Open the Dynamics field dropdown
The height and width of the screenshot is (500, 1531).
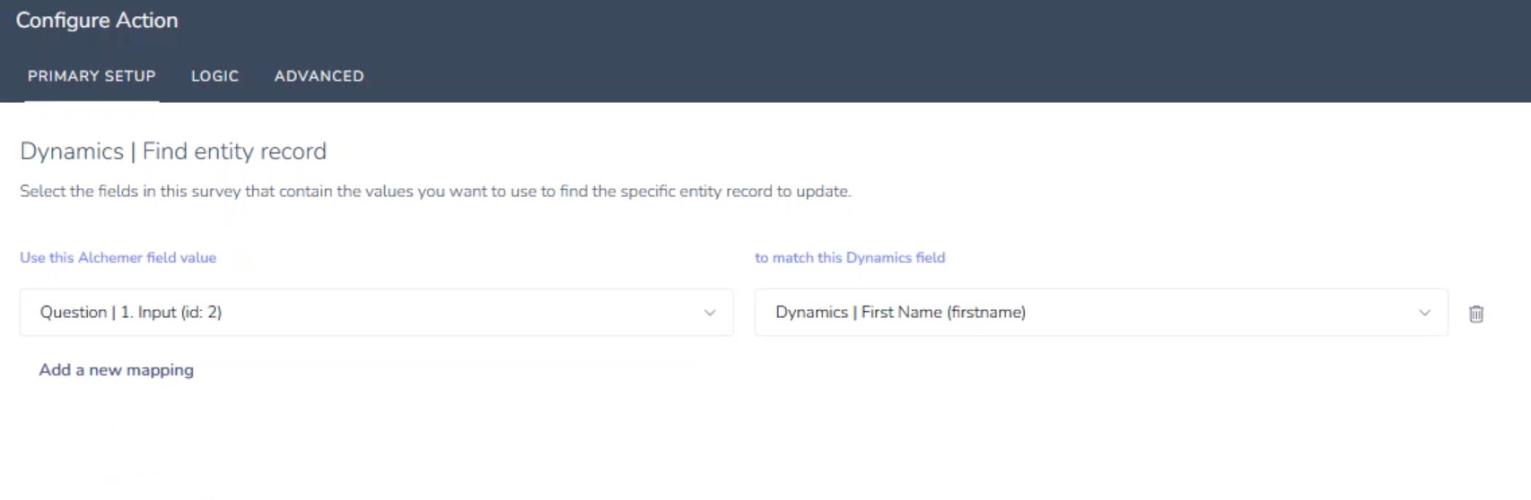tap(1101, 312)
